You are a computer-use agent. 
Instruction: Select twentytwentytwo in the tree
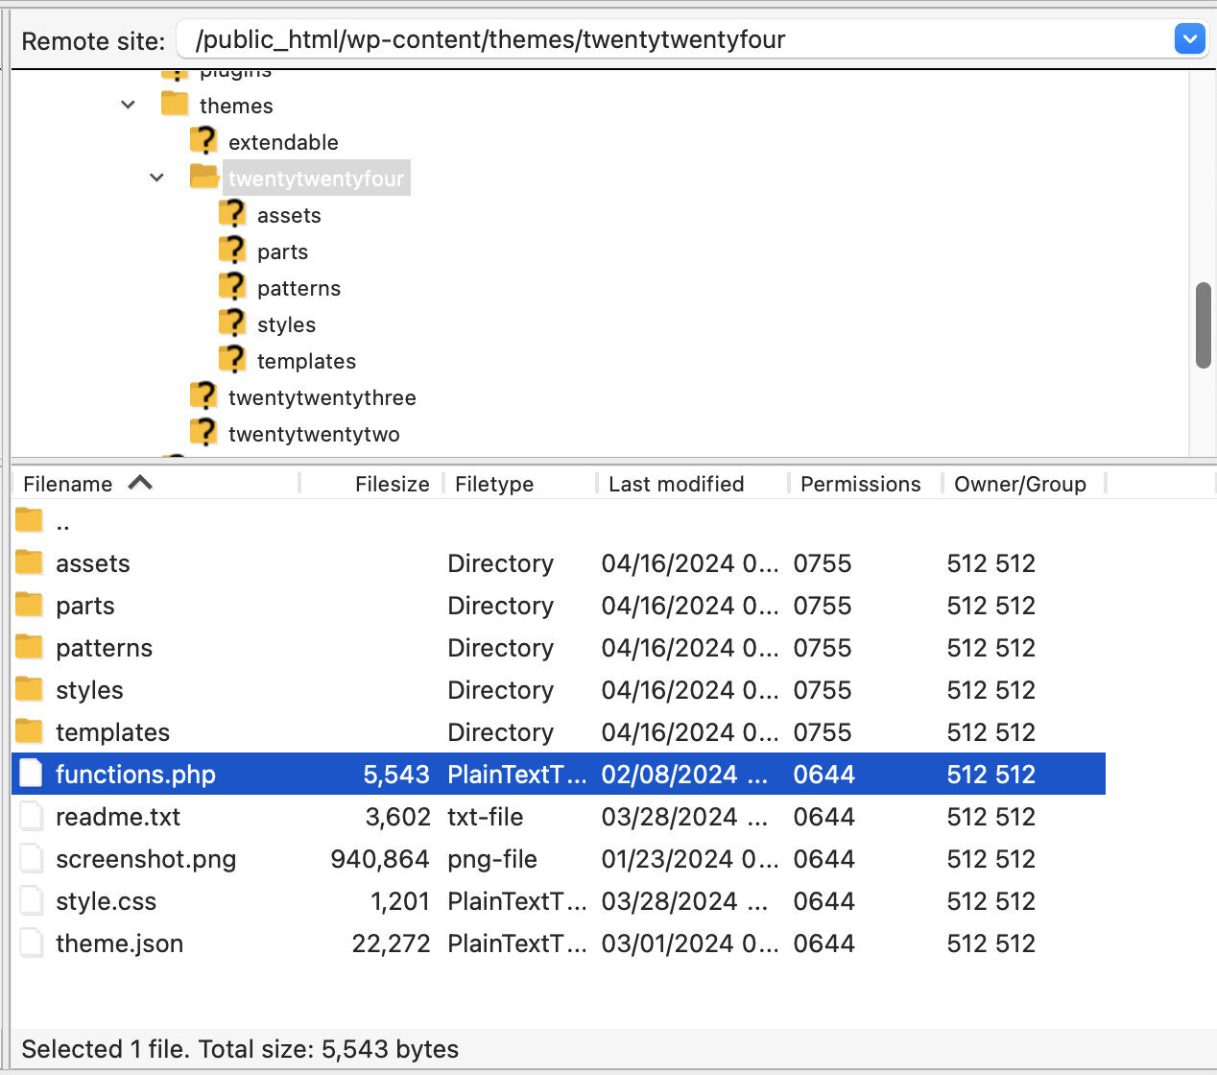(x=314, y=434)
